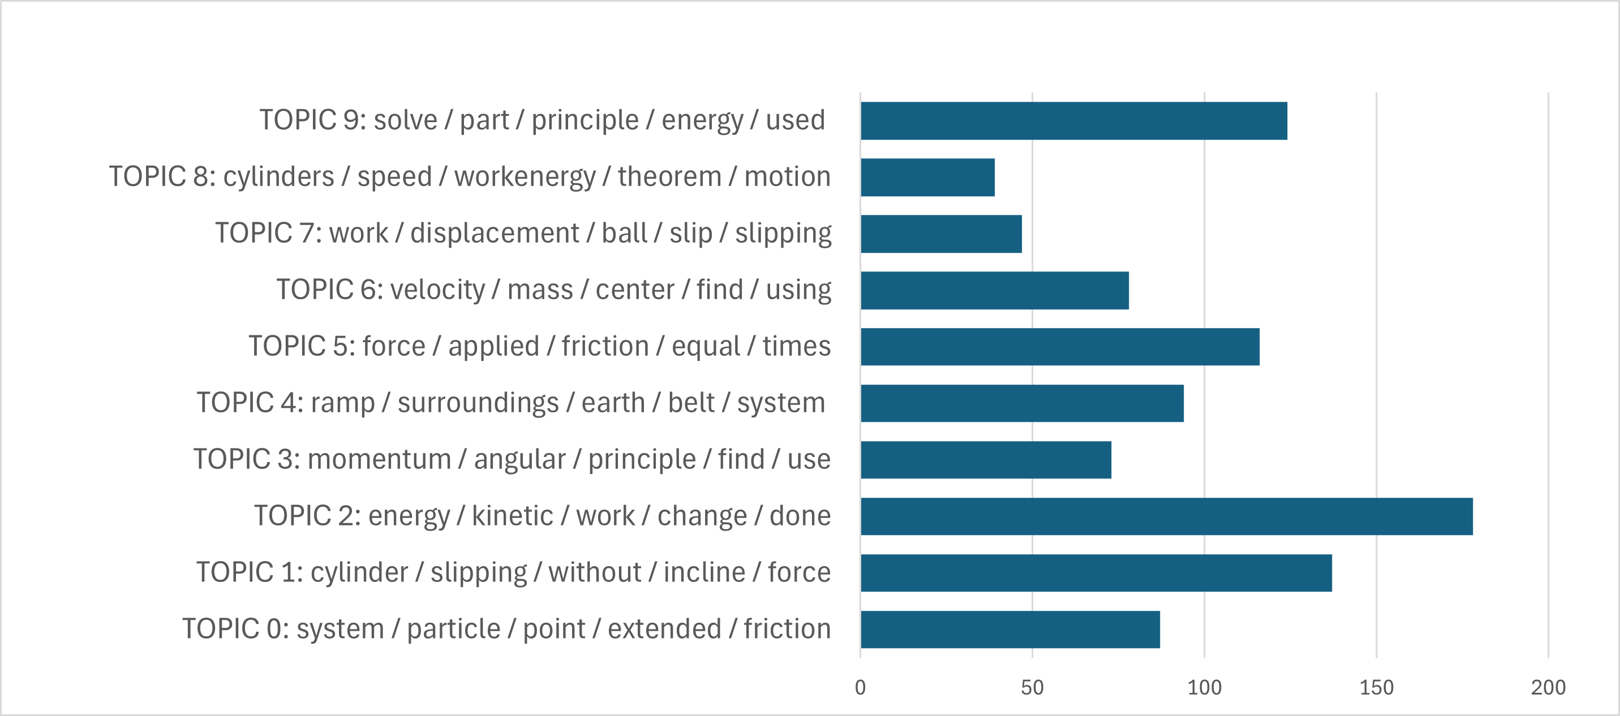Select the TOPIC 8 cylinders bar
Image resolution: width=1620 pixels, height=716 pixels.
[927, 177]
